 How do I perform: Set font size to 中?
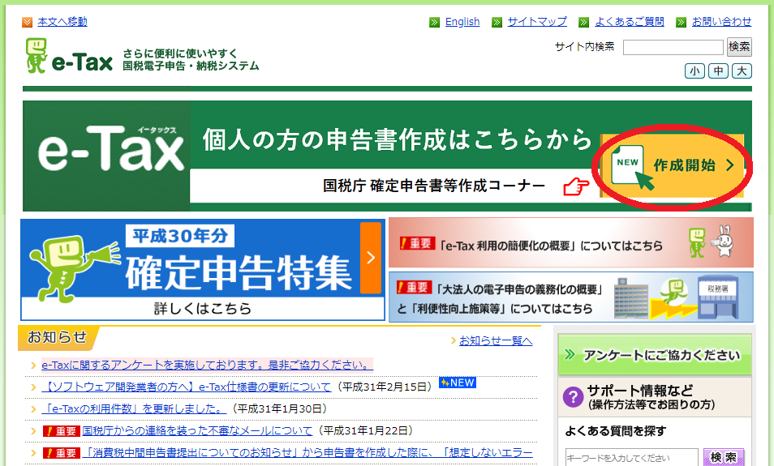[x=718, y=71]
